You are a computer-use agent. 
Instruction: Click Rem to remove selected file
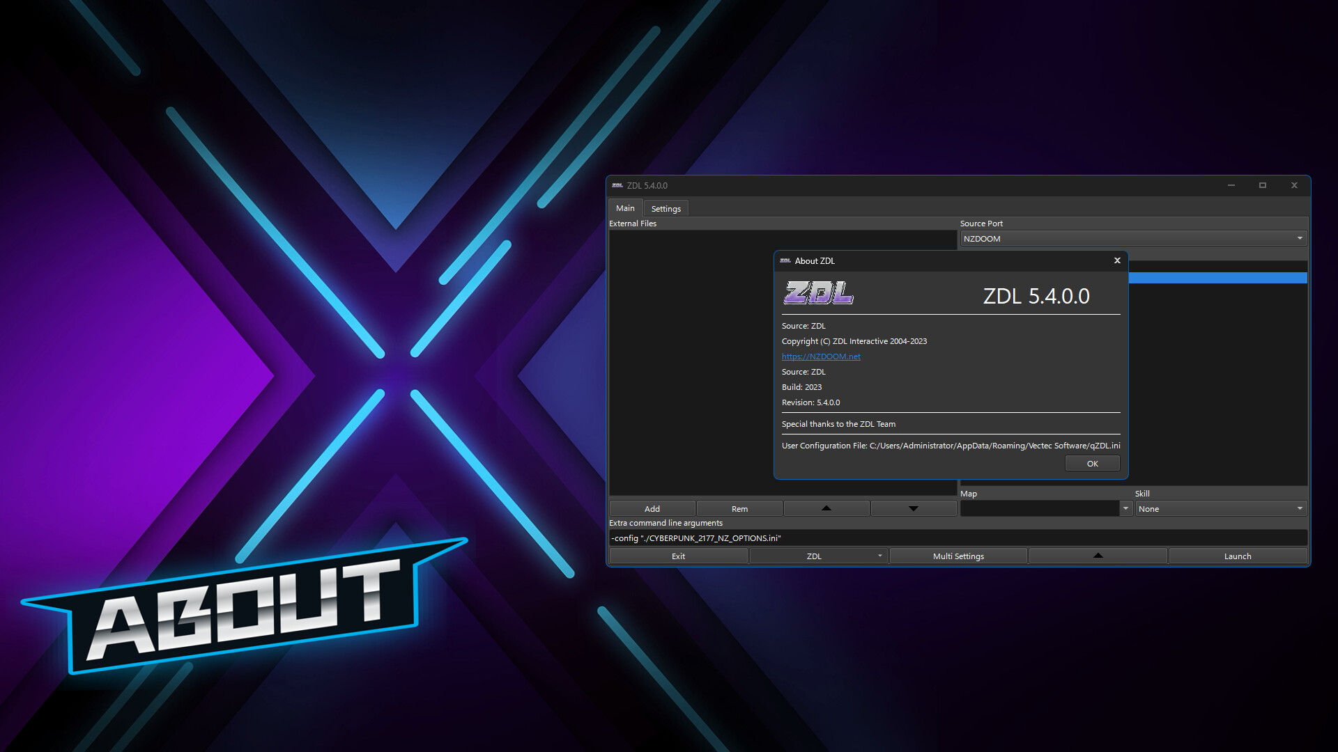coord(739,508)
